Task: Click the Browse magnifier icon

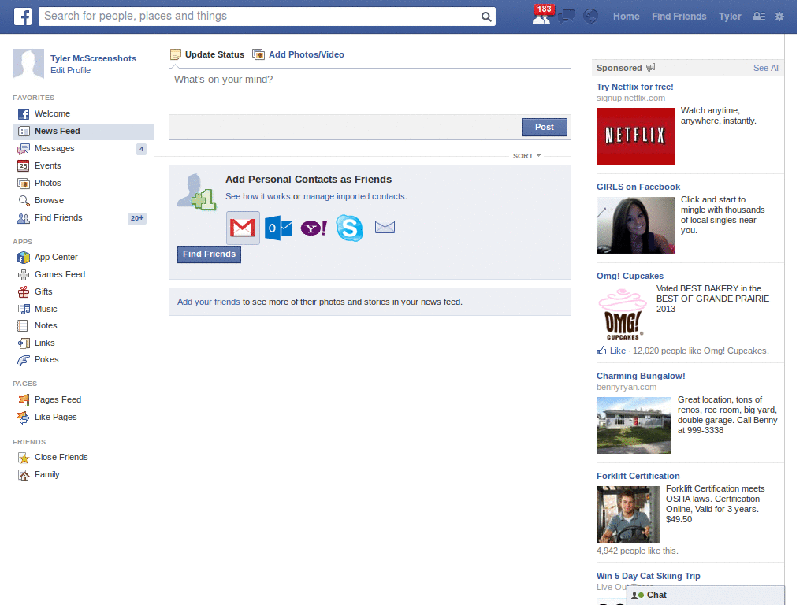Action: pos(24,201)
